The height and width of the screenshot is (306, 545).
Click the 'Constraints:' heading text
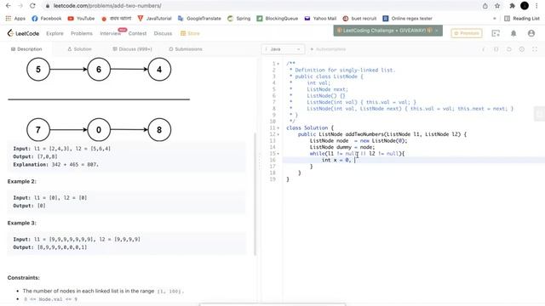(x=24, y=278)
